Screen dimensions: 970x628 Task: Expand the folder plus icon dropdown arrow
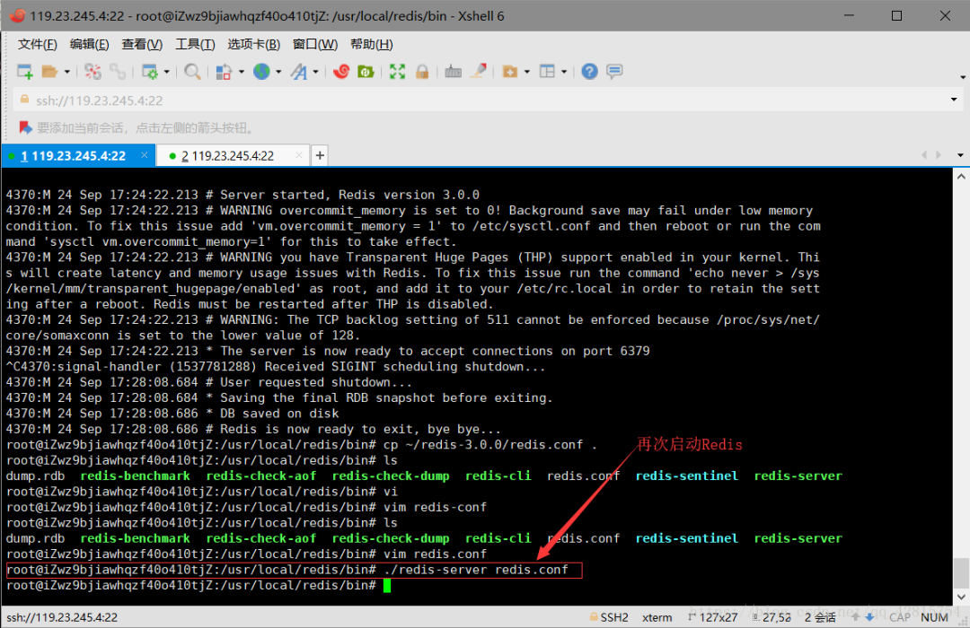point(527,73)
